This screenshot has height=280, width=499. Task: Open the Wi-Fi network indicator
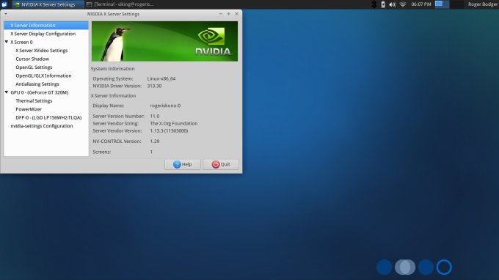click(403, 4)
